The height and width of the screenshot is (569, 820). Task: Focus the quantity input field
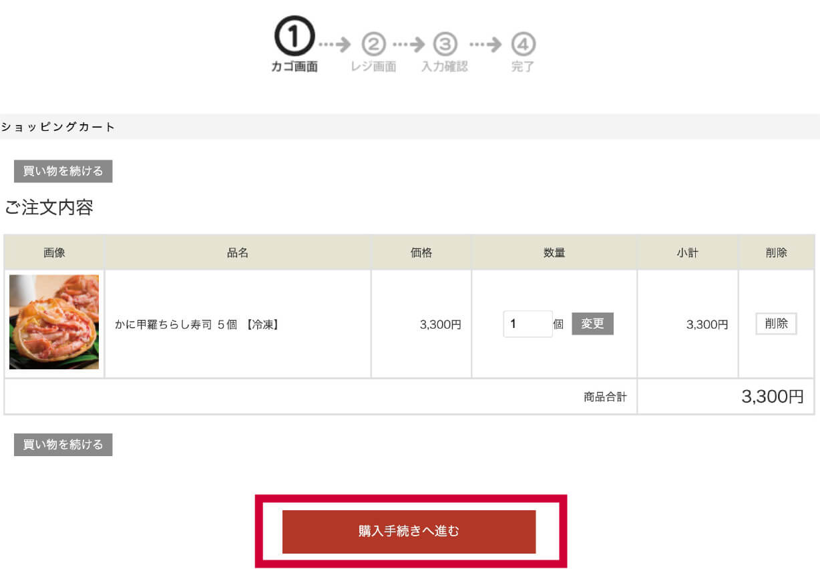pos(528,324)
